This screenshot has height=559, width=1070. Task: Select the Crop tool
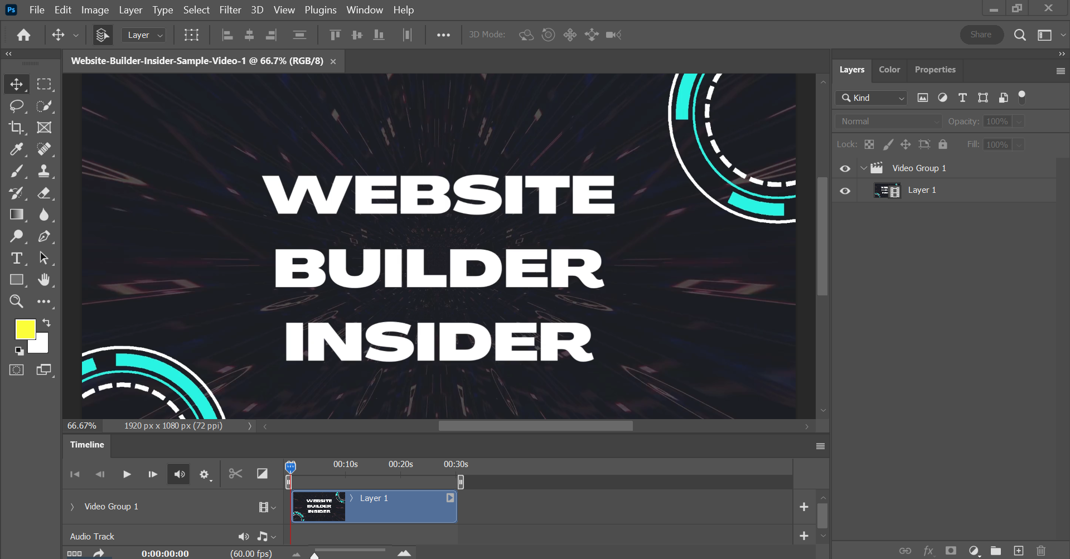16,128
